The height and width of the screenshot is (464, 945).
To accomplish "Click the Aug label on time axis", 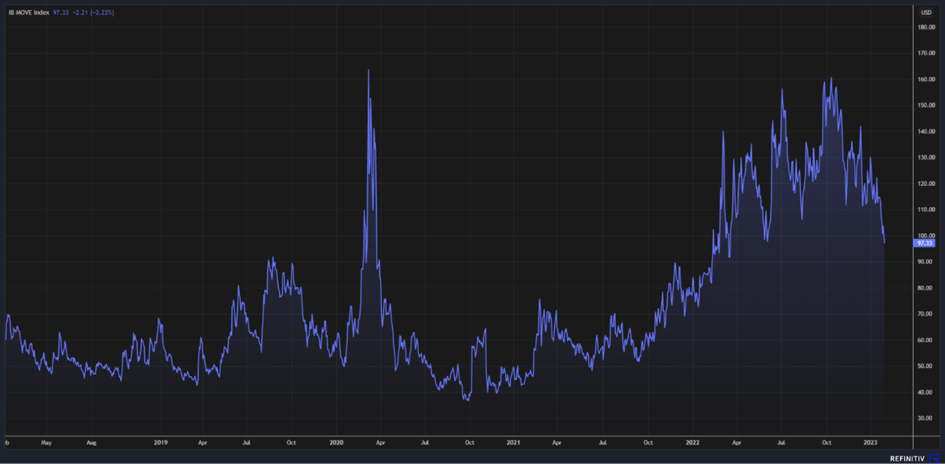I will click(x=91, y=442).
